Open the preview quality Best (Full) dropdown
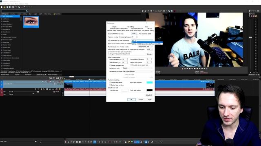The image size is (261, 146). click(x=158, y=11)
